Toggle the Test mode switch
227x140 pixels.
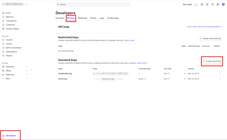point(195,5)
